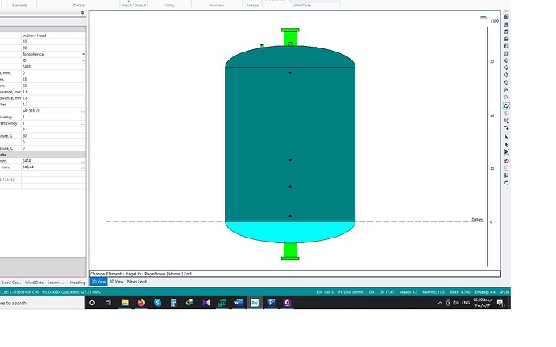This screenshot has height=347, width=556.
Task: Open the Seismic tab
Action: pyautogui.click(x=56, y=283)
